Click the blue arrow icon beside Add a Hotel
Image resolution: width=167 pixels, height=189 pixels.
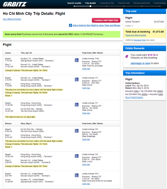[x=70, y=25]
